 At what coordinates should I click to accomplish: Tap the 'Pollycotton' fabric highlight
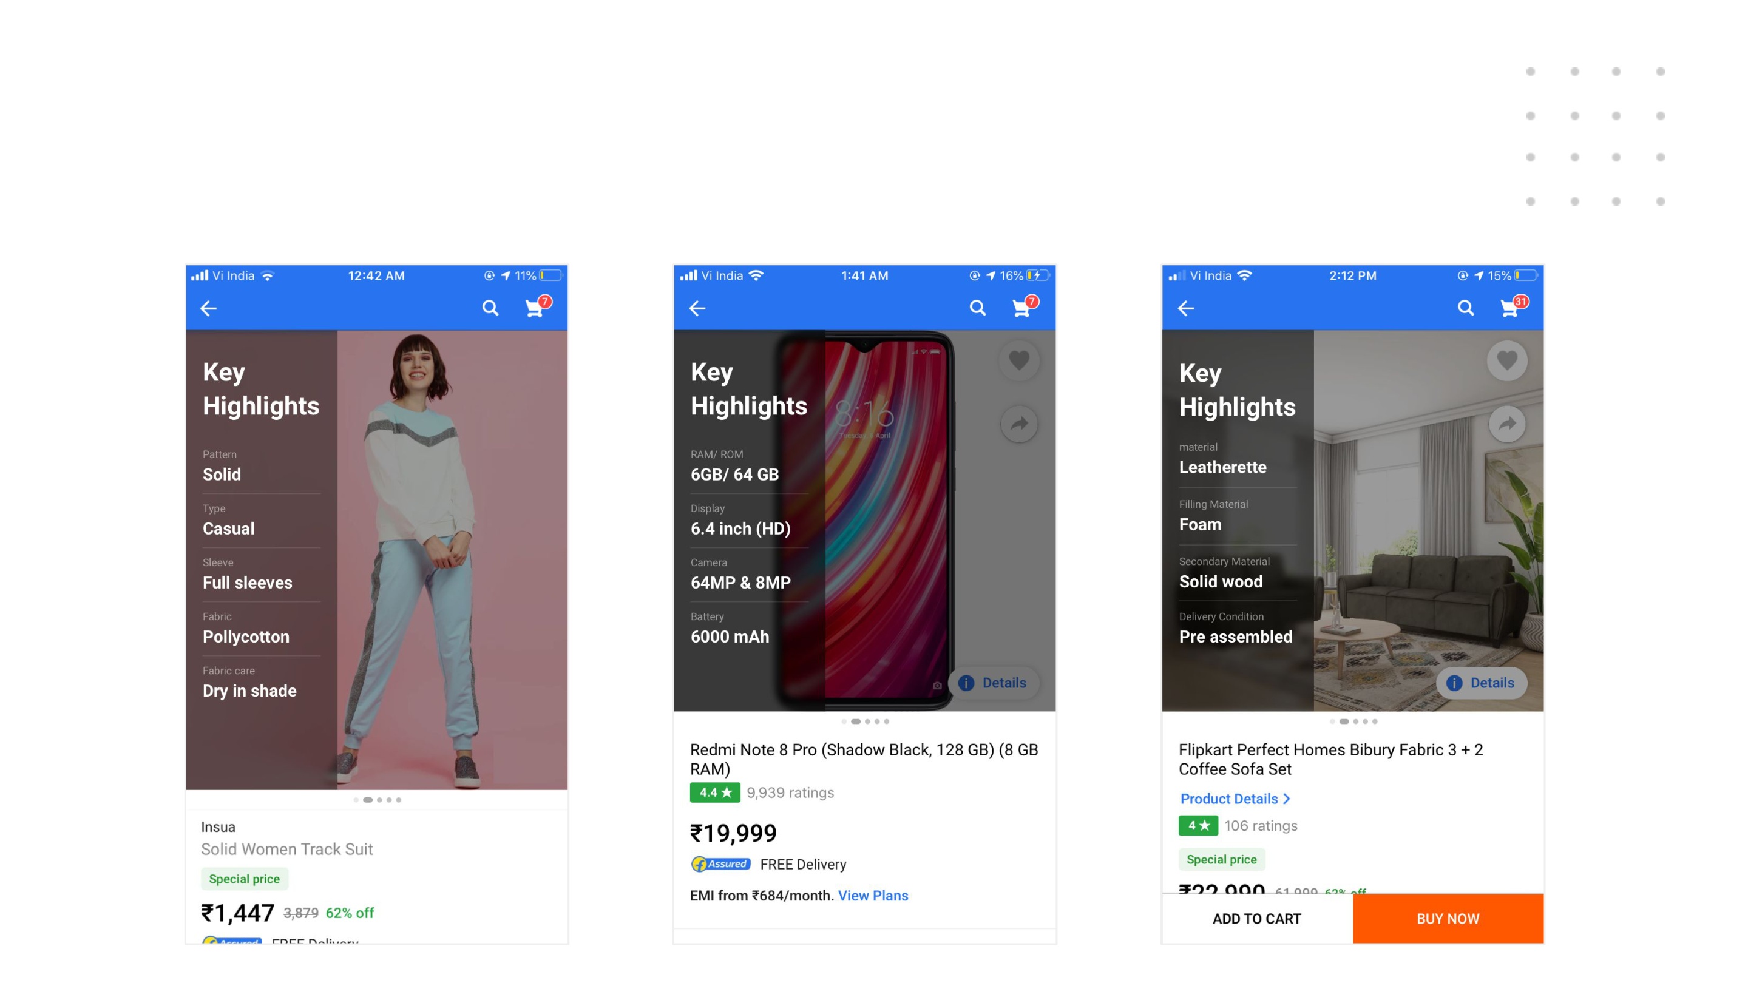(x=246, y=637)
